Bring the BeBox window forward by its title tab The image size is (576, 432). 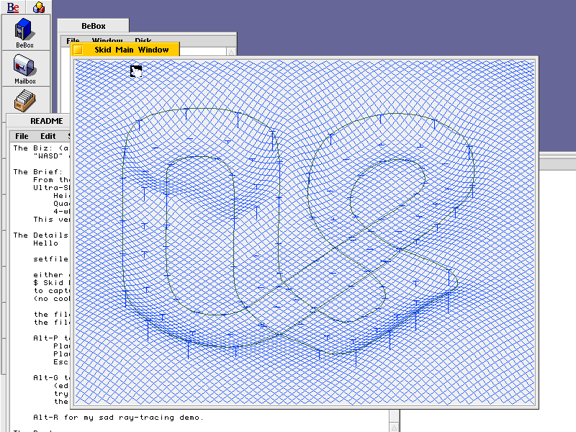pos(94,26)
